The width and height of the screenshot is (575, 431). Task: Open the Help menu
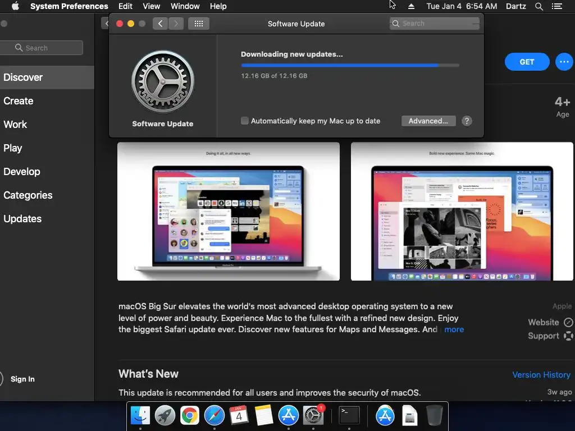218,6
